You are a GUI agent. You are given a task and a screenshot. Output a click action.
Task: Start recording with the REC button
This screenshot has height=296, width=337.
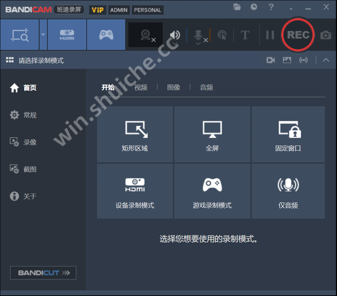[298, 35]
